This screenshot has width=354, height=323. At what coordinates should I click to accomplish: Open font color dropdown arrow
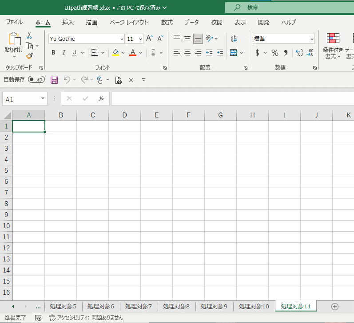click(141, 53)
